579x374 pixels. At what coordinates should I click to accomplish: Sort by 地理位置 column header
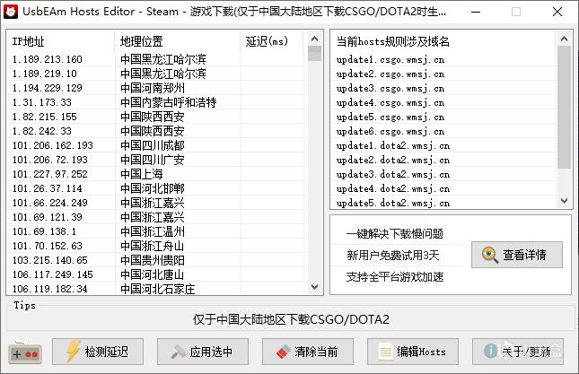click(178, 41)
